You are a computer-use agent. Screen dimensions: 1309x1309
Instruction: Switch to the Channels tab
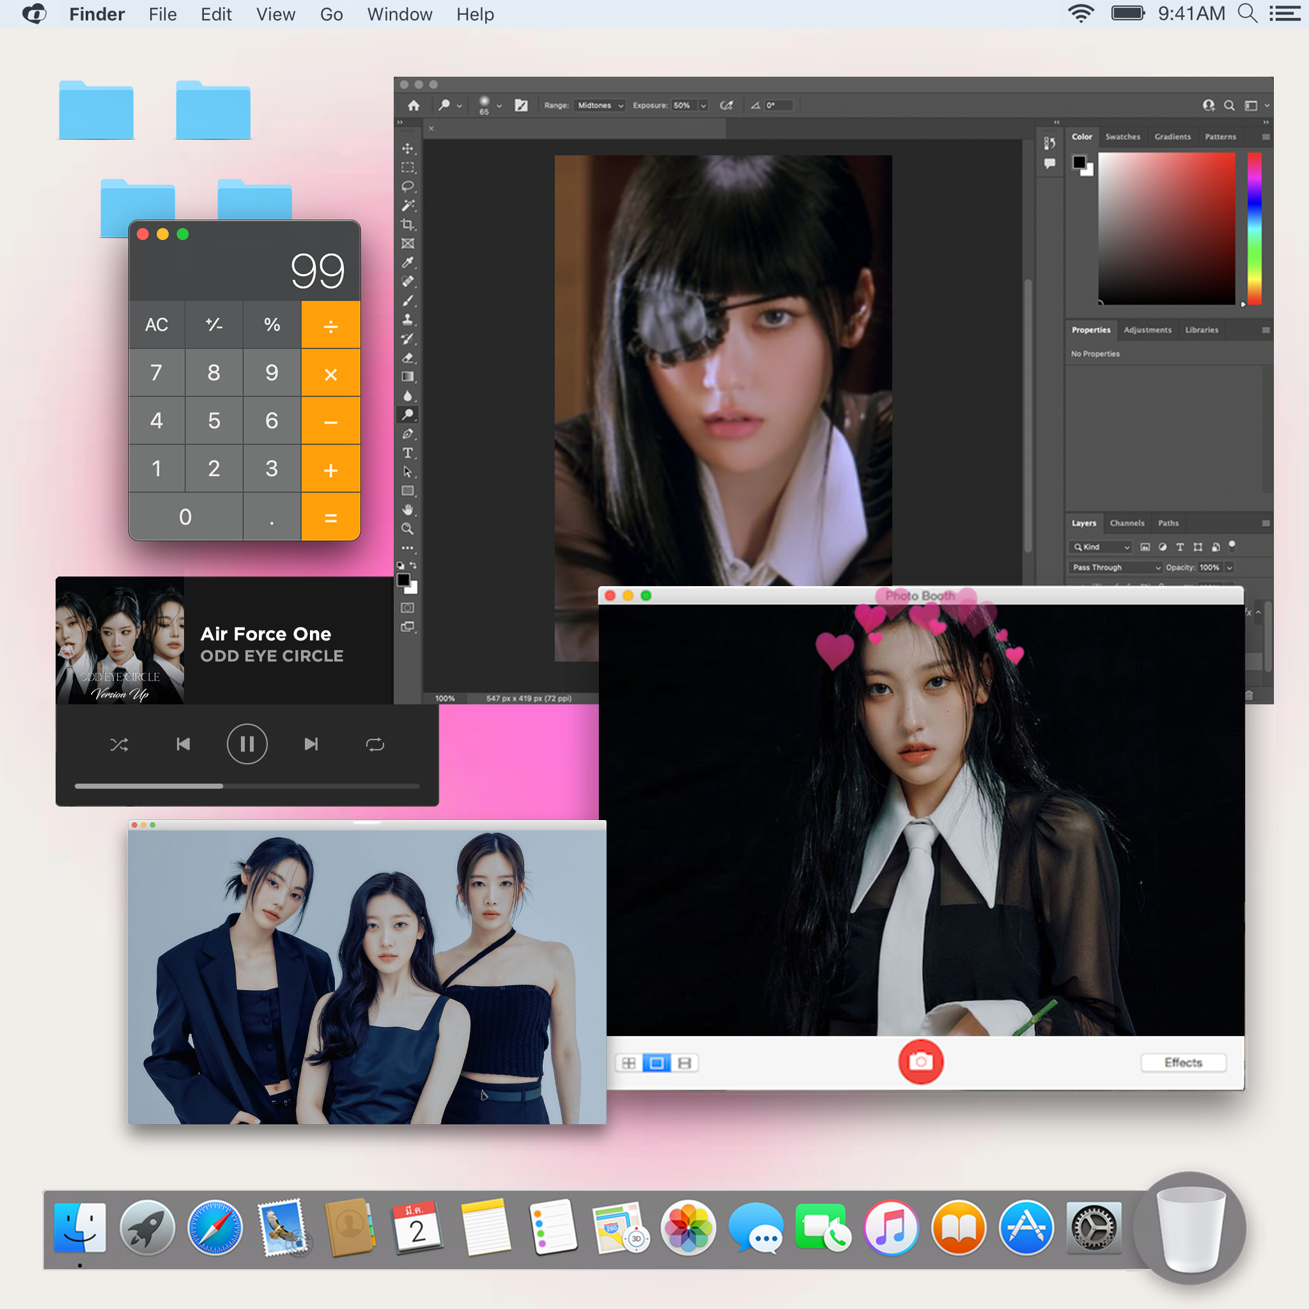pyautogui.click(x=1127, y=523)
